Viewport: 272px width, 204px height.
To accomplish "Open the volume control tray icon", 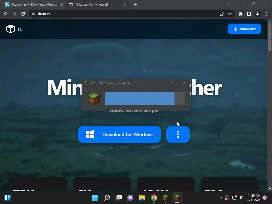I will tap(241, 198).
